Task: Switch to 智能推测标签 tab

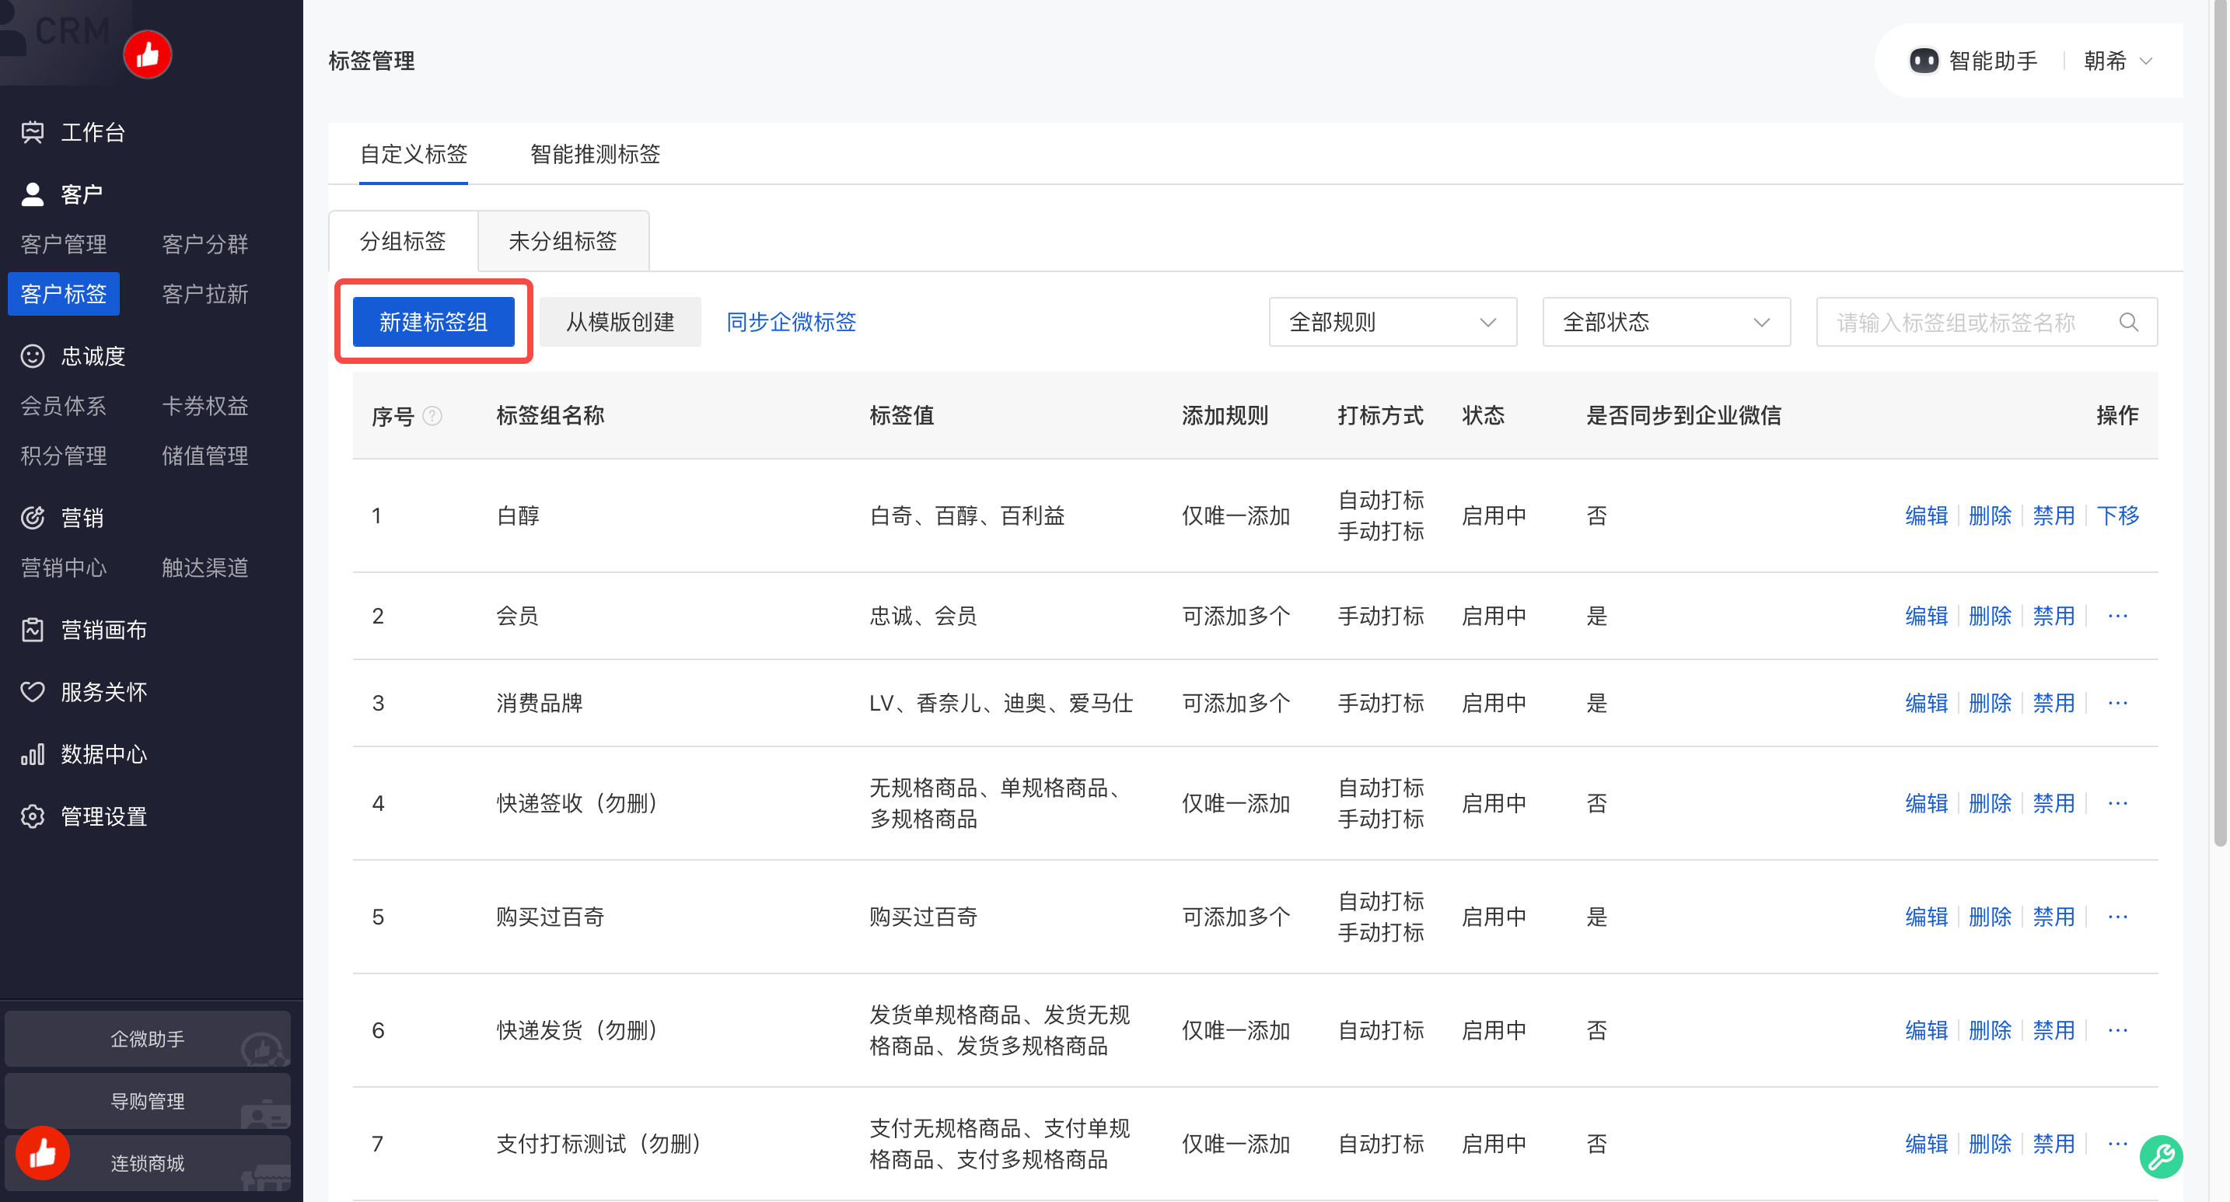Action: pyautogui.click(x=595, y=154)
